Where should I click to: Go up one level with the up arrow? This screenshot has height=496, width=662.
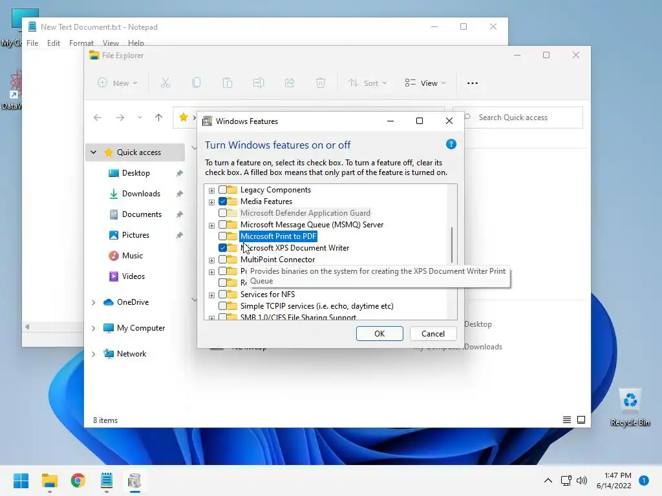159,118
